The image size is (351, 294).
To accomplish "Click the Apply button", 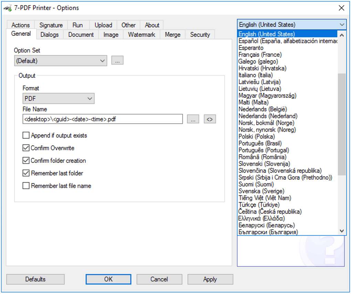I will pos(210,279).
